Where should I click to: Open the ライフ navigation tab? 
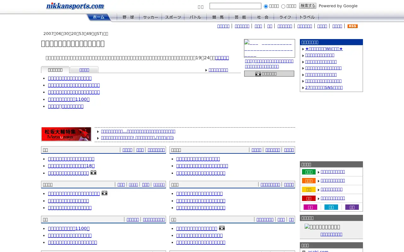point(285,17)
